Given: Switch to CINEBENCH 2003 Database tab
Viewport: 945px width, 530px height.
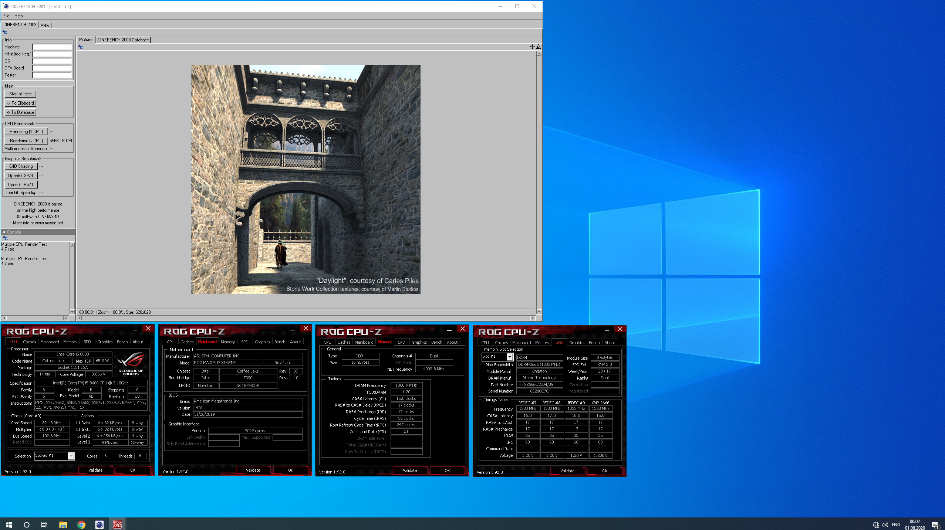Looking at the screenshot, I should pos(123,40).
